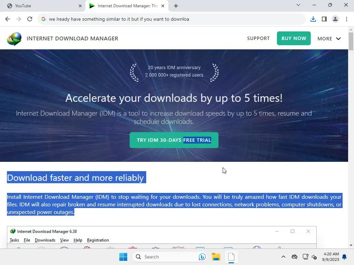Open a new browser tab
The width and height of the screenshot is (354, 265).
point(176,6)
